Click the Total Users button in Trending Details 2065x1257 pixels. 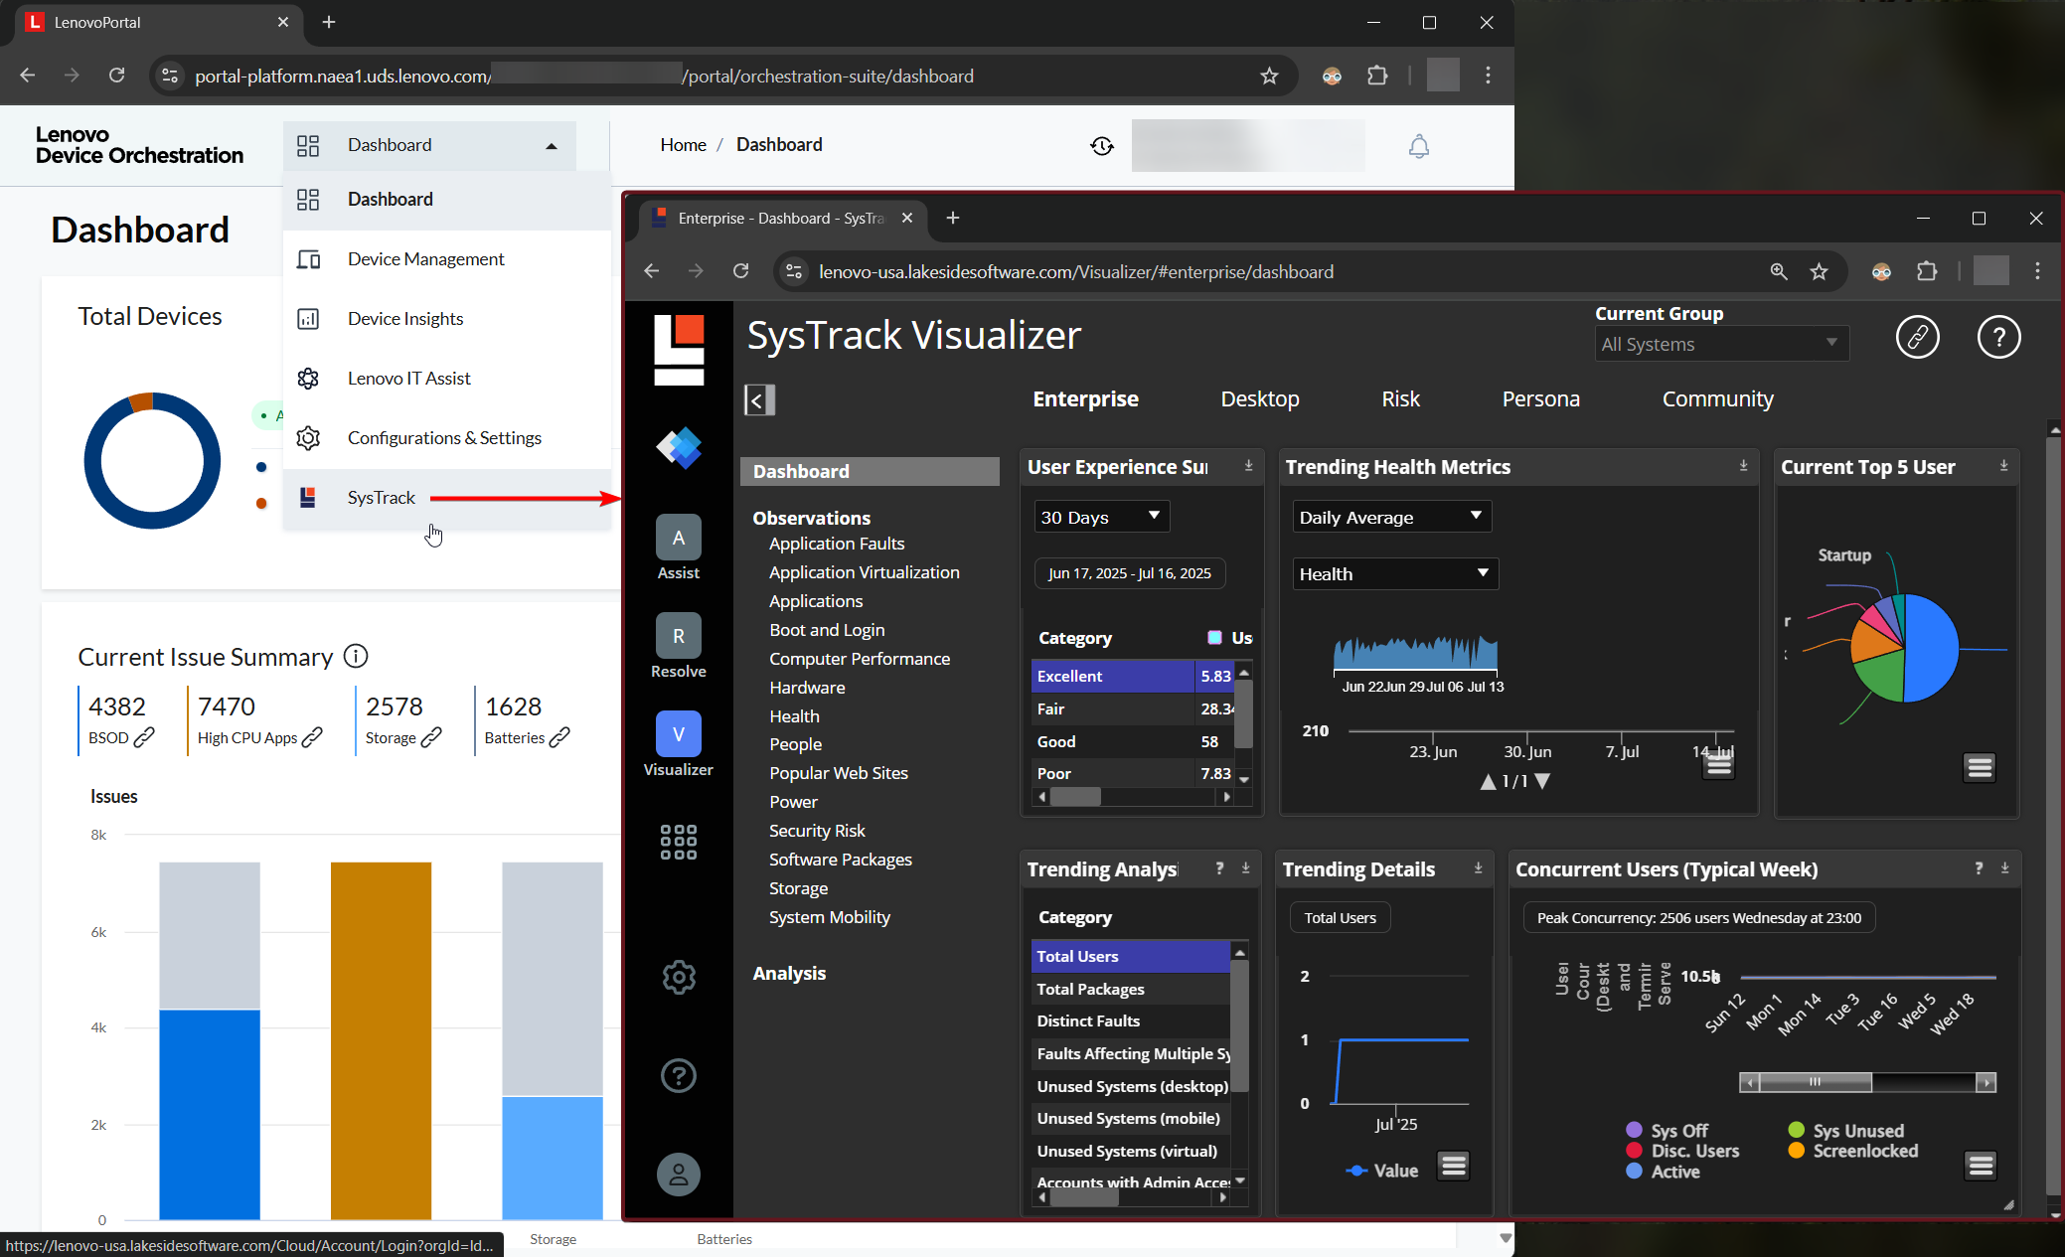click(x=1340, y=917)
